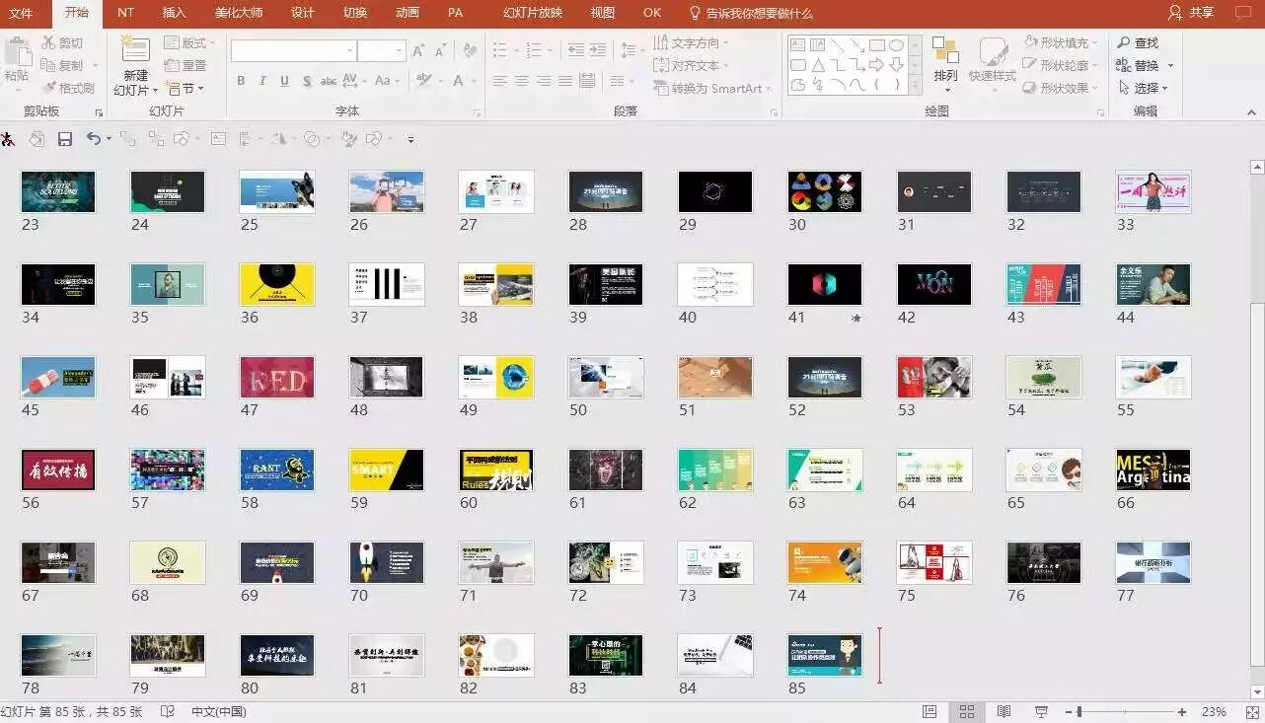Toggle text Shadow formatting
This screenshot has height=723, width=1265.
coord(307,81)
